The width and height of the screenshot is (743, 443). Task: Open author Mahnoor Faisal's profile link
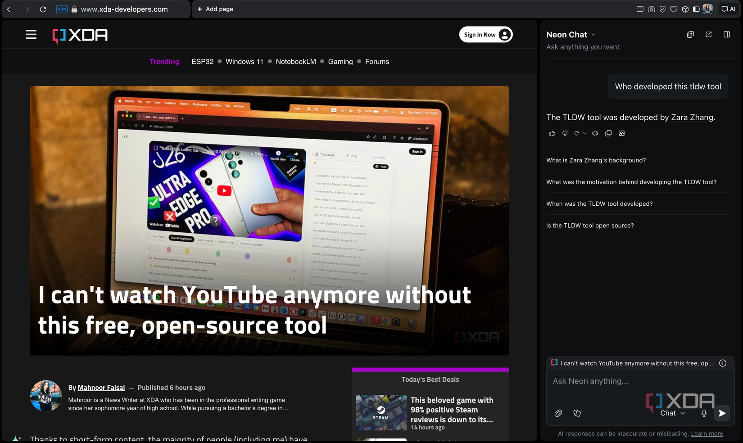coord(101,388)
